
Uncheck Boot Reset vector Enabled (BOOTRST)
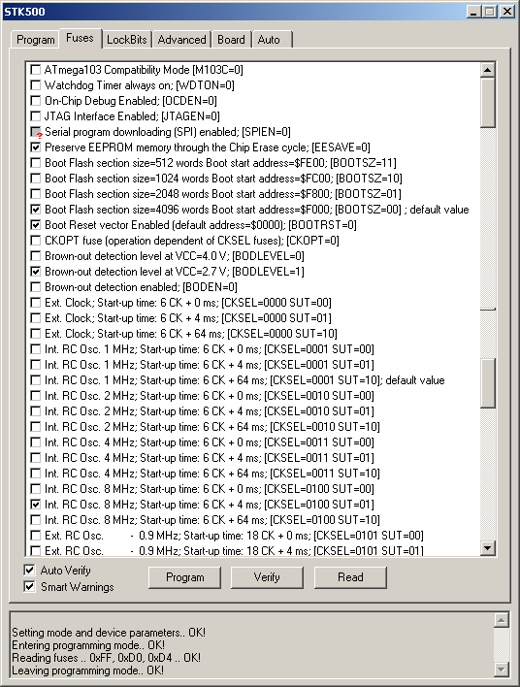tap(35, 225)
